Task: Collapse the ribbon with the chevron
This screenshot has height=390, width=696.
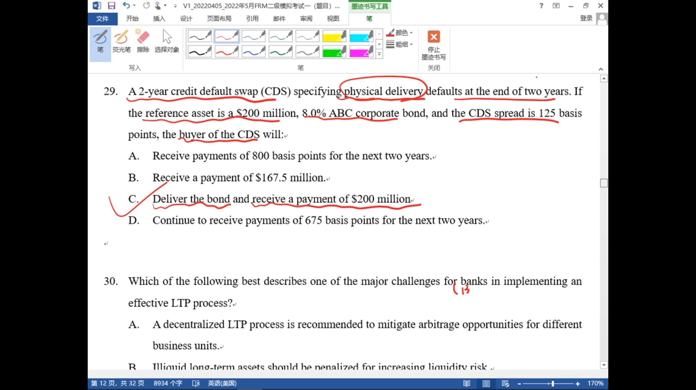Action: 601,69
